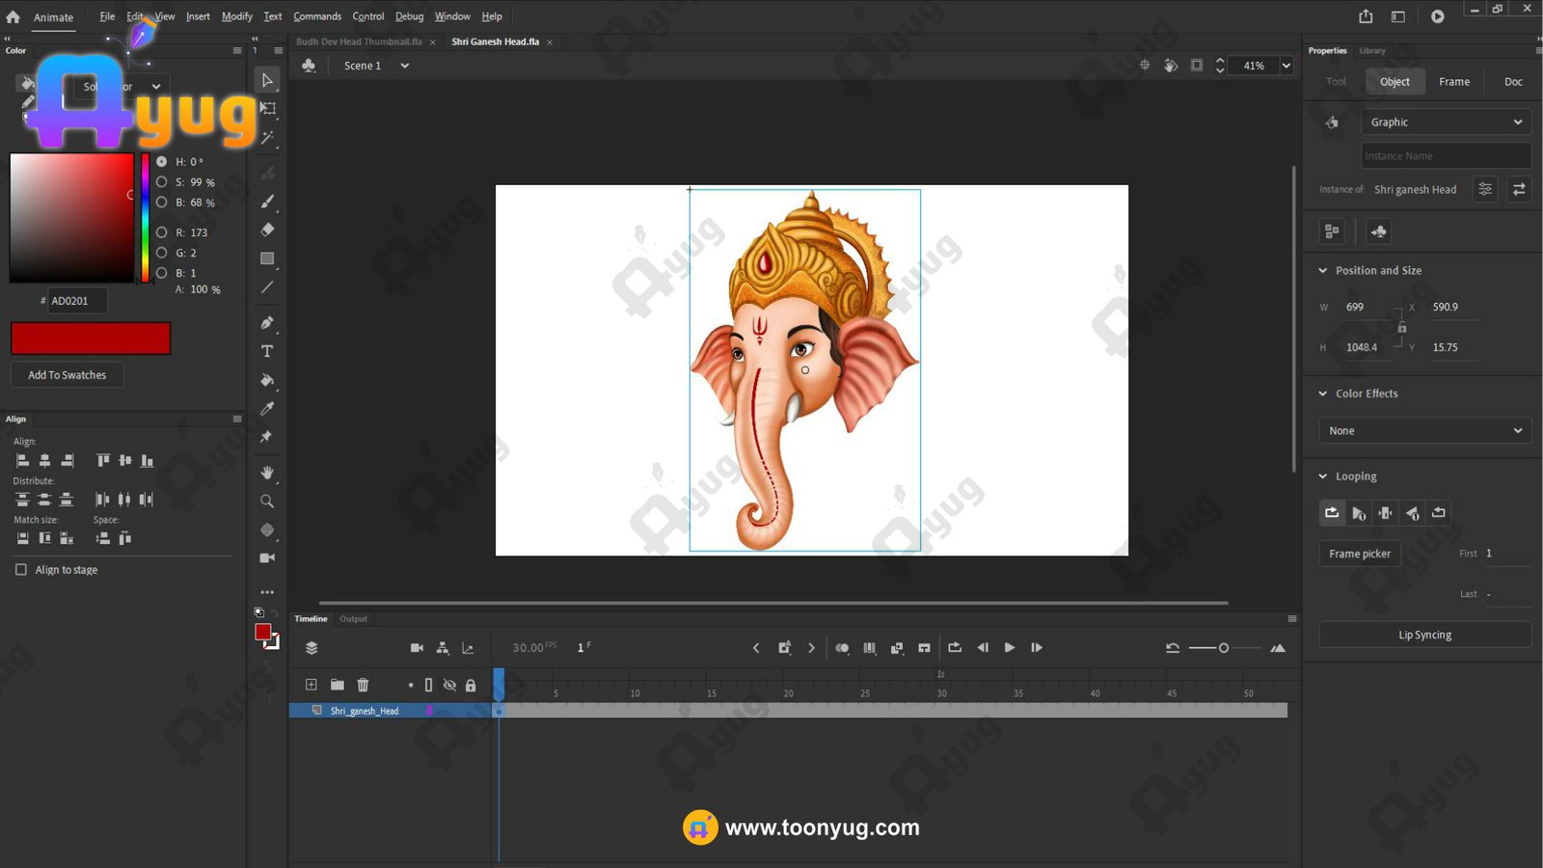Play the timeline animation
This screenshot has height=868, width=1543.
[x=1010, y=648]
